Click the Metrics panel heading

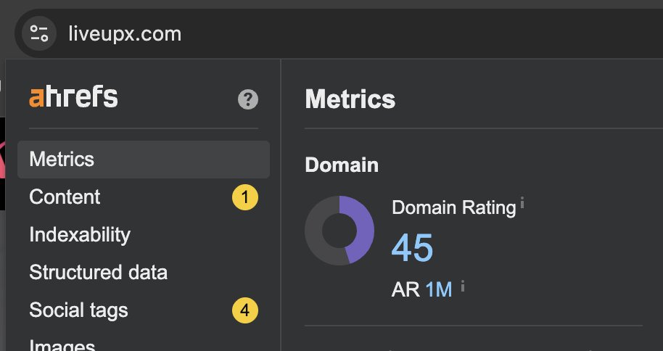350,99
